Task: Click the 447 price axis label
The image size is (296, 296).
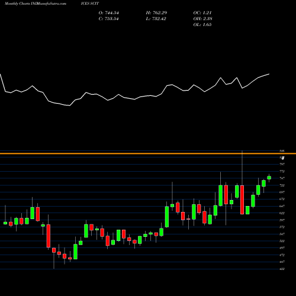Action: pyautogui.click(x=282, y=262)
